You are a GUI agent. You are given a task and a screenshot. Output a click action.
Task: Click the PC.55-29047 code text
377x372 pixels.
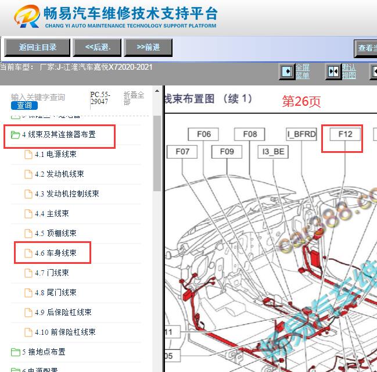(x=100, y=98)
